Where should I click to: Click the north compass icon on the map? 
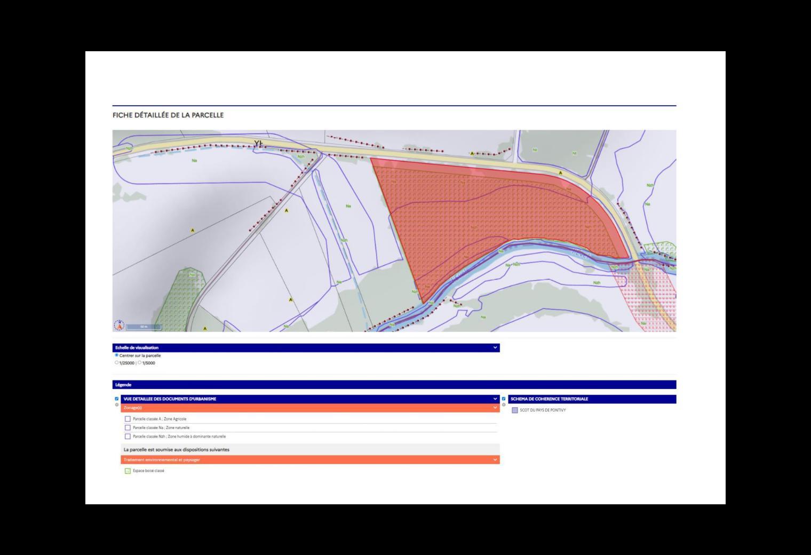pyautogui.click(x=120, y=325)
